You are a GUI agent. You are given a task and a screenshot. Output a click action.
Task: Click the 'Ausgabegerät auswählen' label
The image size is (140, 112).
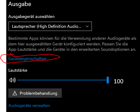(x=31, y=16)
